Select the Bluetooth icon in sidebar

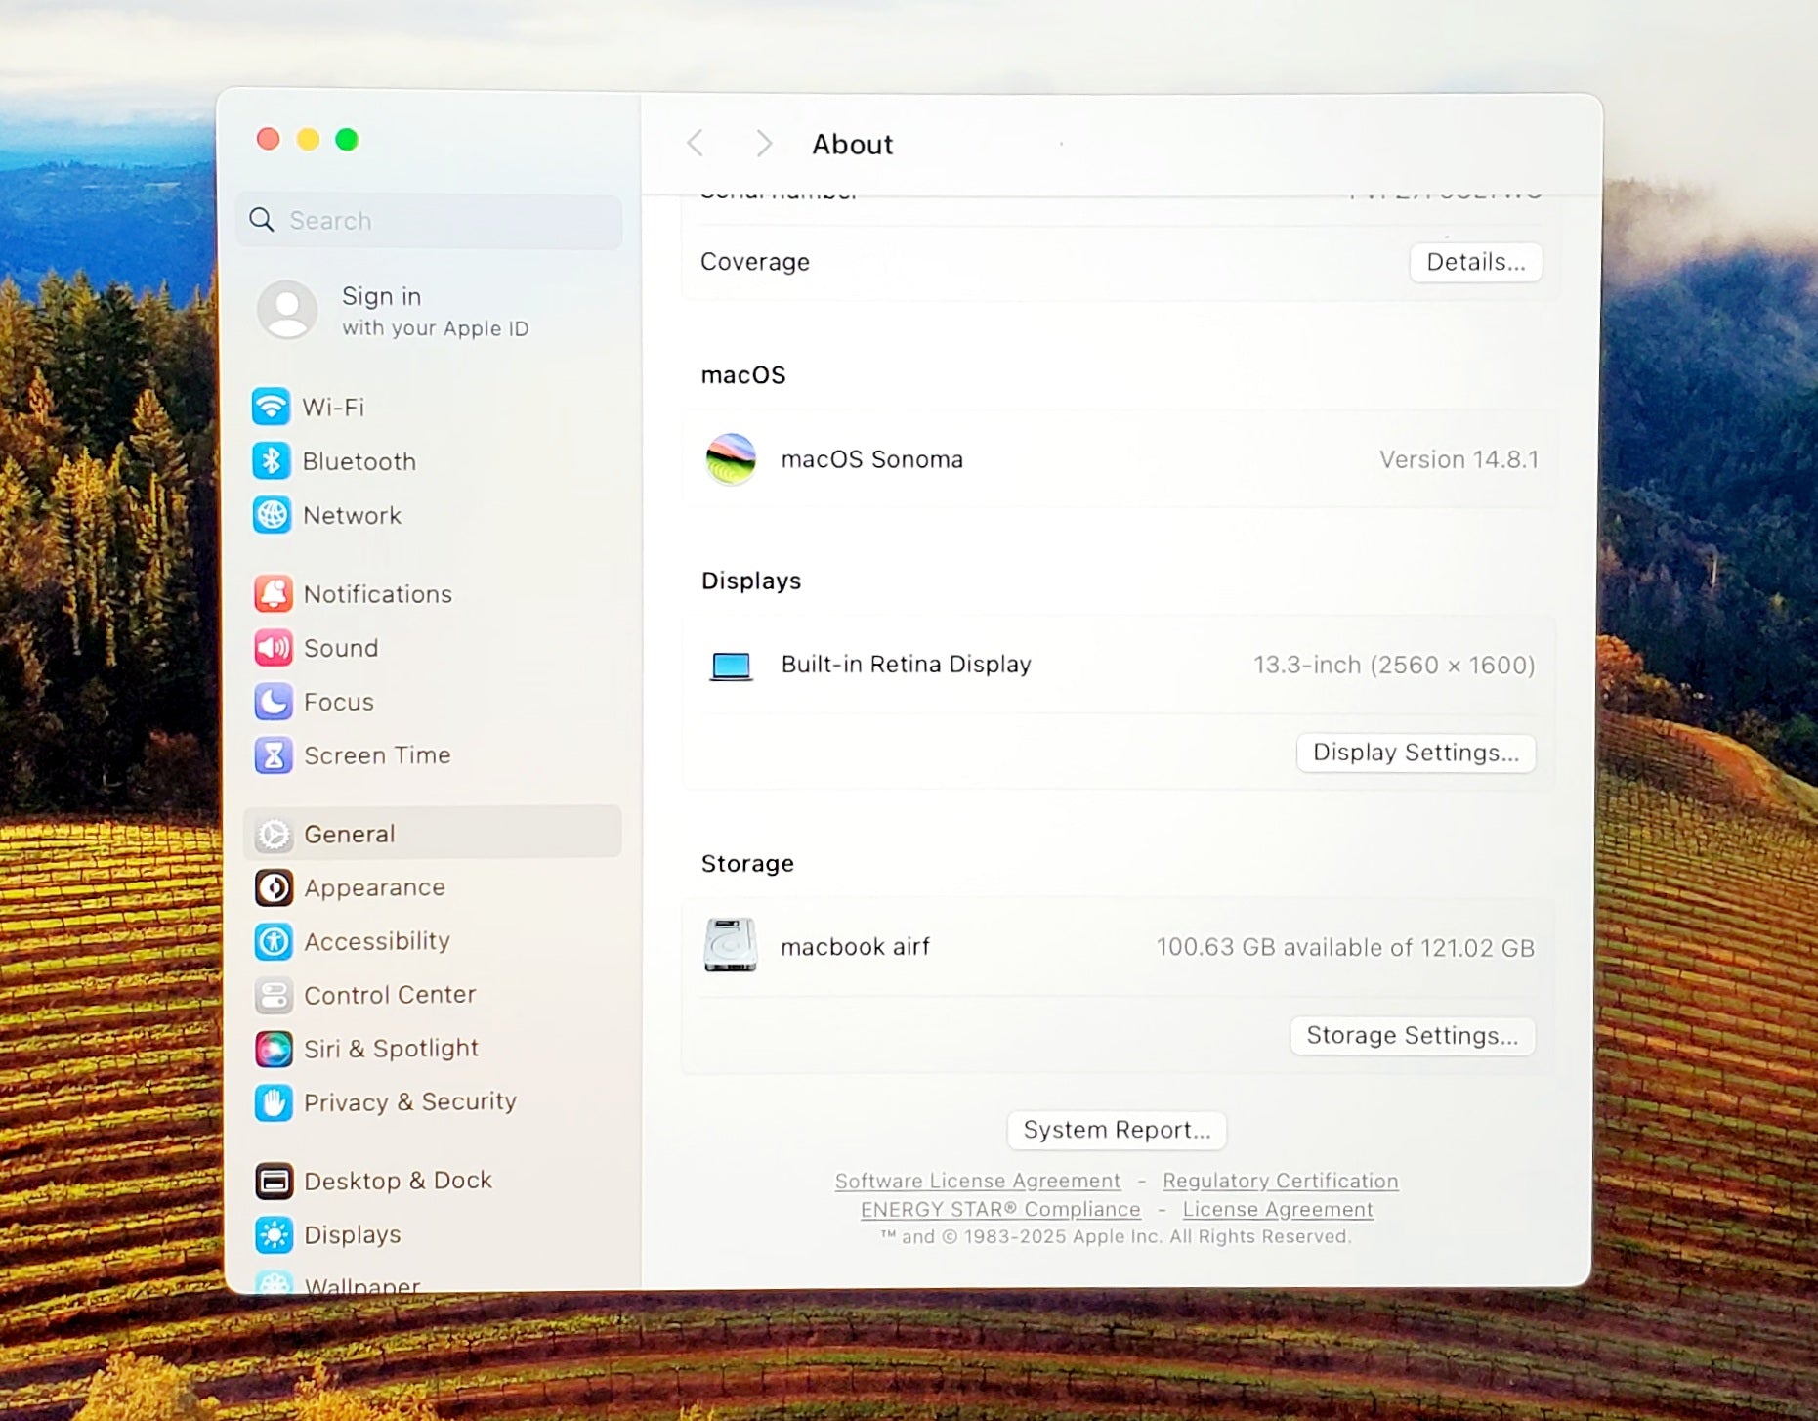click(272, 461)
